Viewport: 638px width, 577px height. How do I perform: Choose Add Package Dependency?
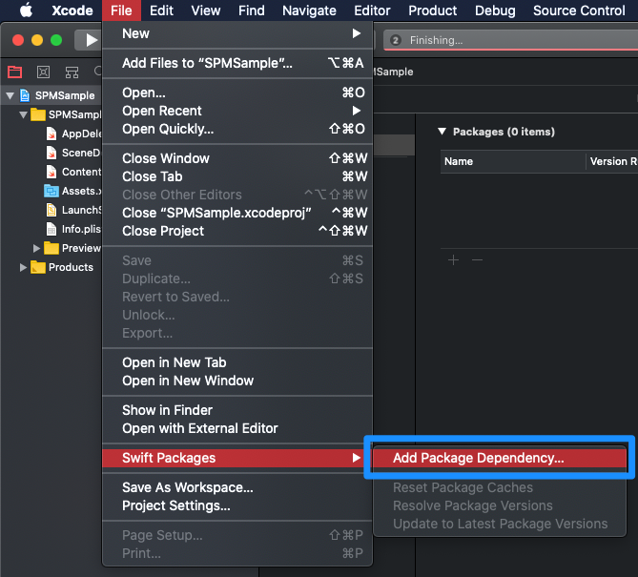500,458
